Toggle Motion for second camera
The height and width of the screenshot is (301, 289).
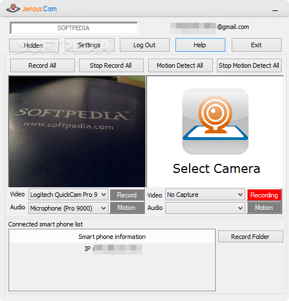point(264,208)
